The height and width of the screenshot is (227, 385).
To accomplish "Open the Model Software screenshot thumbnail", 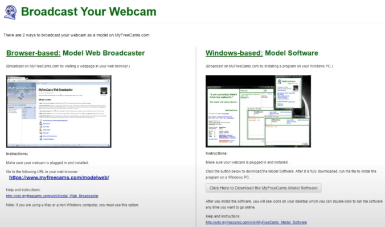I will click(259, 111).
